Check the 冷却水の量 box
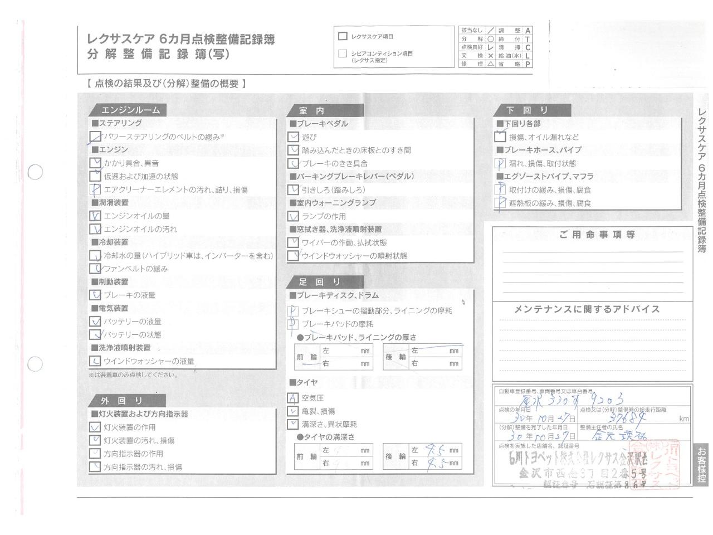The image size is (713, 535). (x=95, y=256)
